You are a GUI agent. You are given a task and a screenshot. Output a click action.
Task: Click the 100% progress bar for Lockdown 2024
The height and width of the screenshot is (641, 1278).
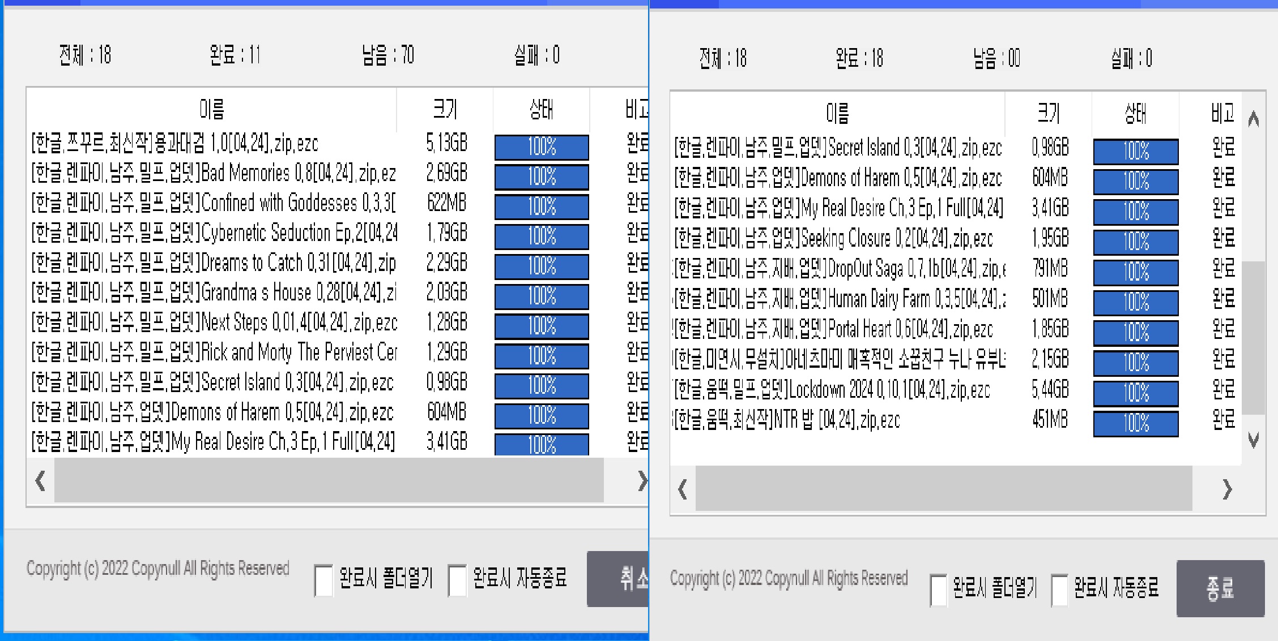click(x=1135, y=393)
